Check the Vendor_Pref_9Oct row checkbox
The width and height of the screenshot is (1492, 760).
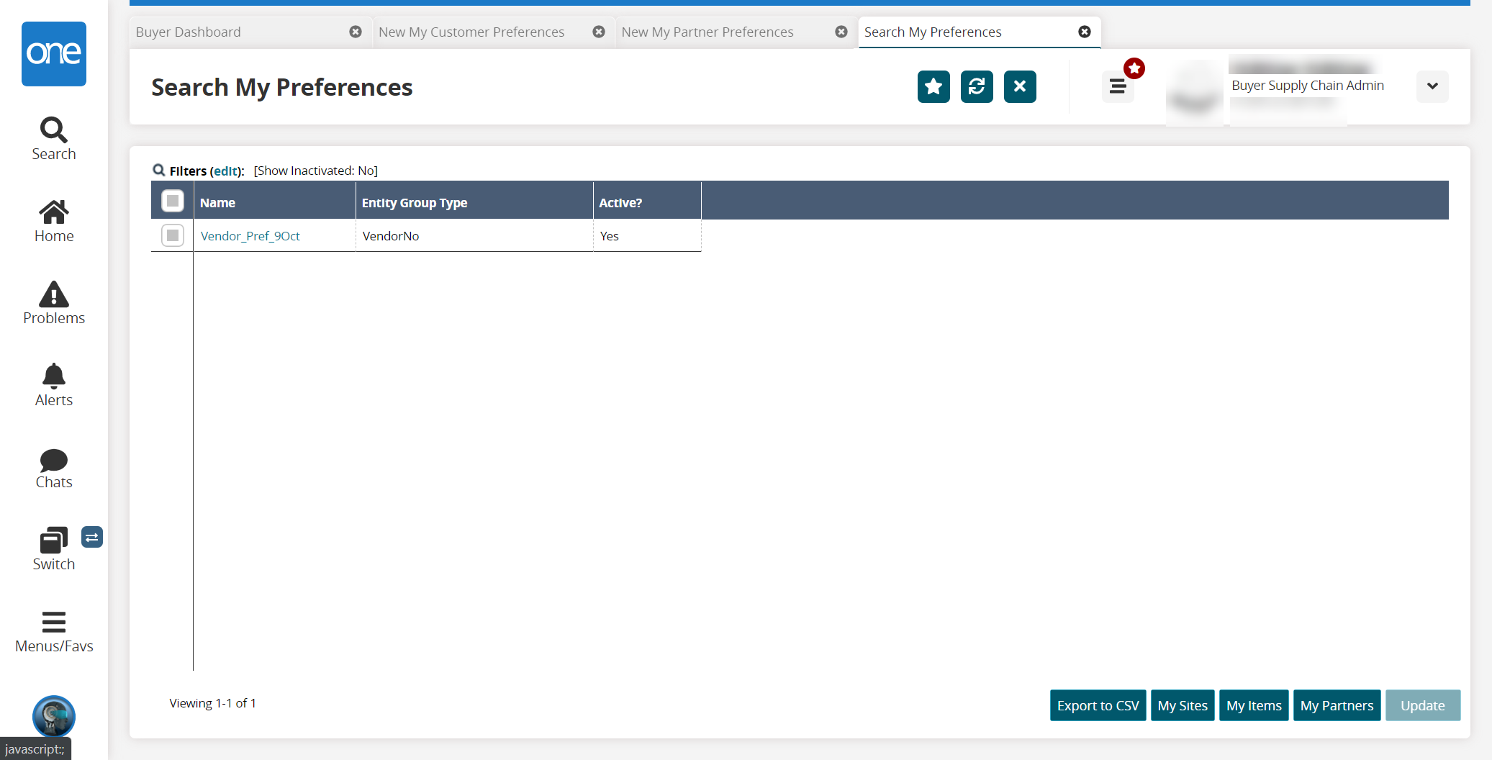pos(173,235)
